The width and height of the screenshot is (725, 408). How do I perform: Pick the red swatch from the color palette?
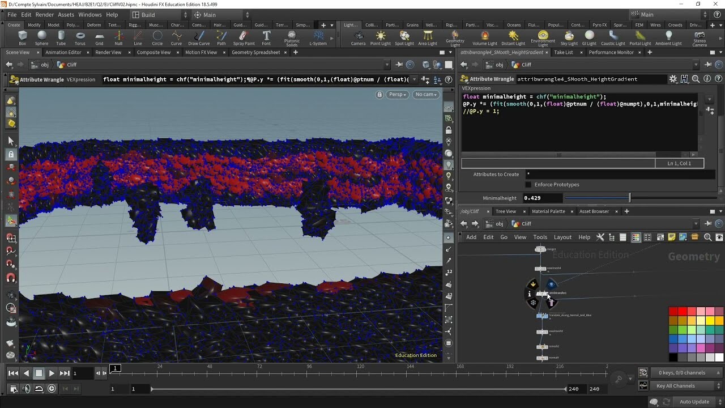tap(672, 310)
